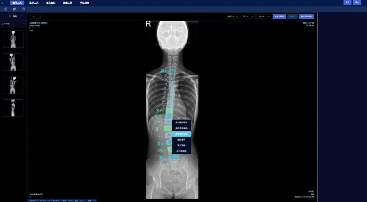The image size is (367, 202).
Task: Open the second thumbnail in the series list
Action: pyautogui.click(x=13, y=62)
